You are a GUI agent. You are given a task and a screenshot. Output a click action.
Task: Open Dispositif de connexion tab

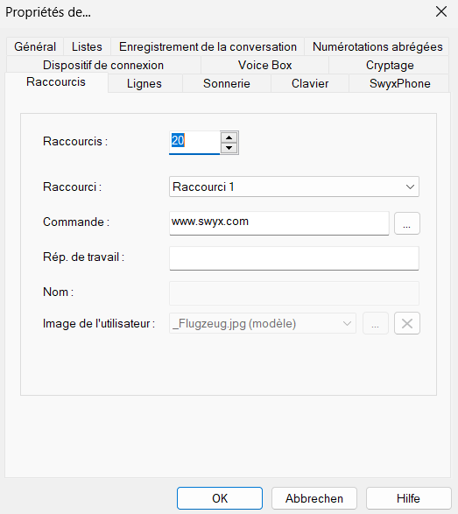pyautogui.click(x=103, y=65)
